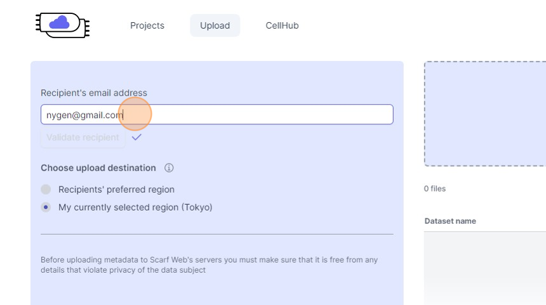Click the Validate recipient button

pyautogui.click(x=83, y=138)
